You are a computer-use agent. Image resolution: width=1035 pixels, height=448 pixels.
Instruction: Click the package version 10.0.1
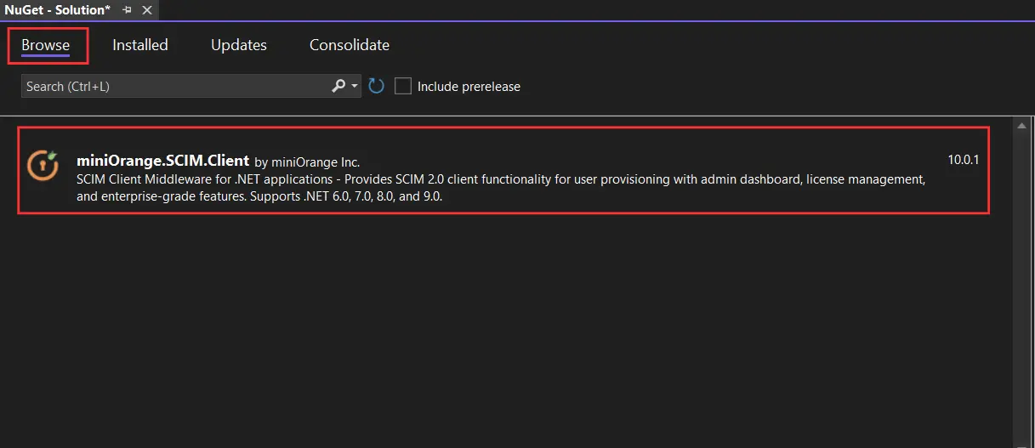964,160
